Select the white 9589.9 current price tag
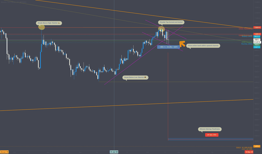The width and height of the screenshot is (262, 154). [x=257, y=40]
